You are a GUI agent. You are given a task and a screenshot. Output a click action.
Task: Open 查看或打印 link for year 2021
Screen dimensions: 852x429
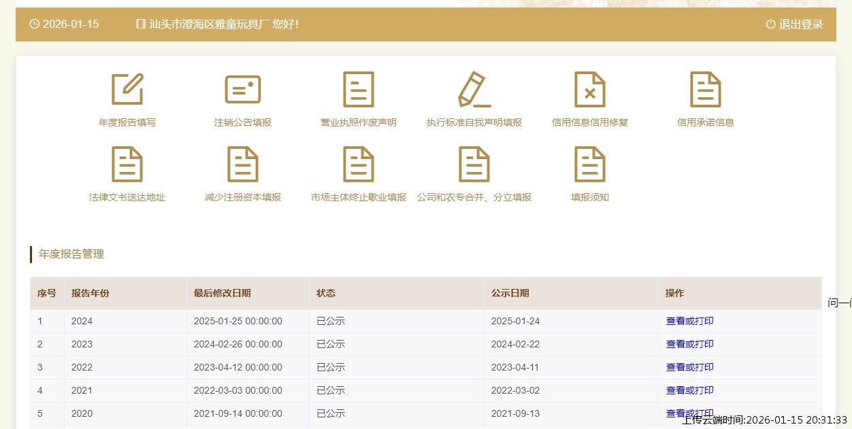[x=689, y=390]
